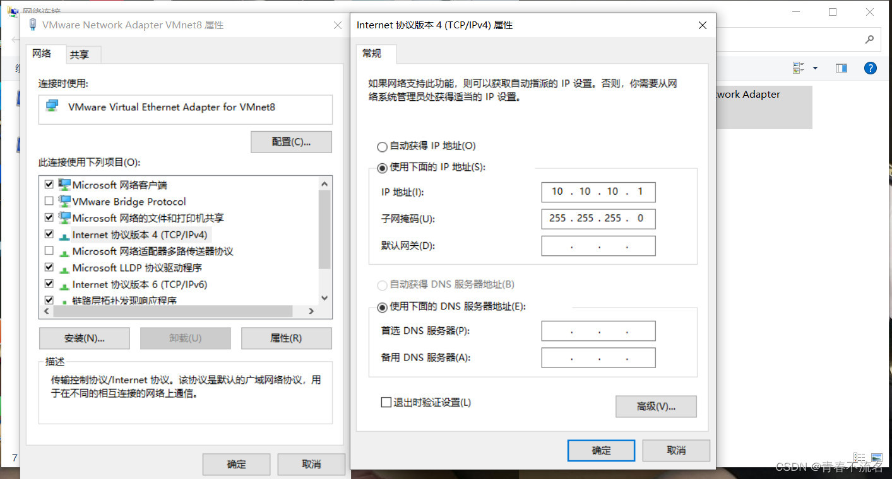The image size is (892, 479).
Task: Click the list's scroll up arrow
Action: (x=324, y=184)
